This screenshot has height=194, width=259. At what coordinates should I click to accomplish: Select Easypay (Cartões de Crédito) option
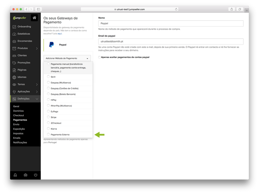tap(48, 88)
